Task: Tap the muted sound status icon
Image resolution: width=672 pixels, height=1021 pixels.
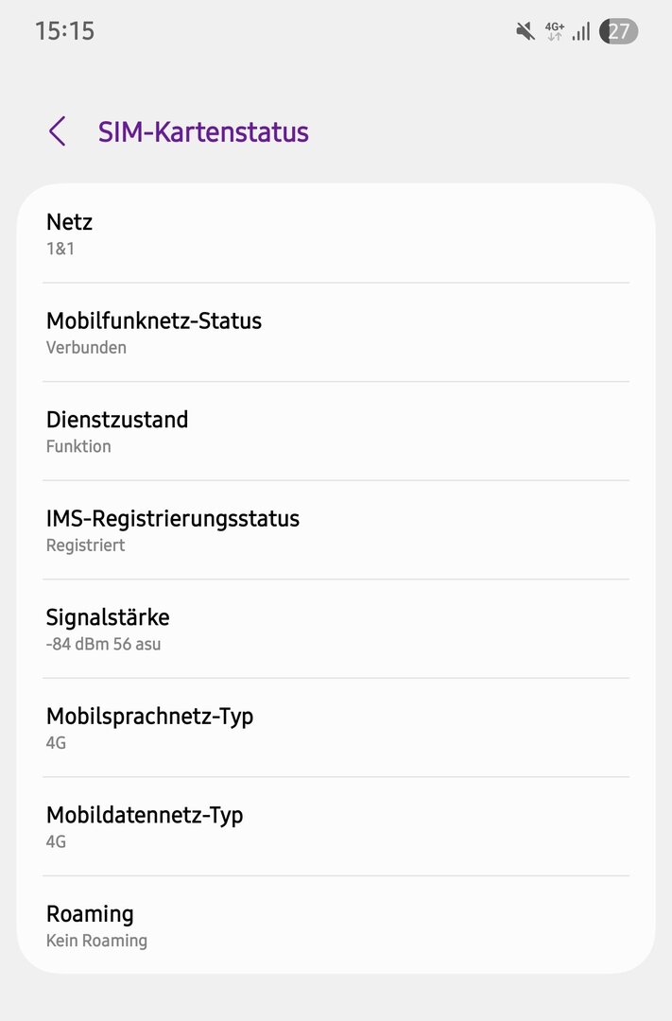Action: [x=526, y=31]
